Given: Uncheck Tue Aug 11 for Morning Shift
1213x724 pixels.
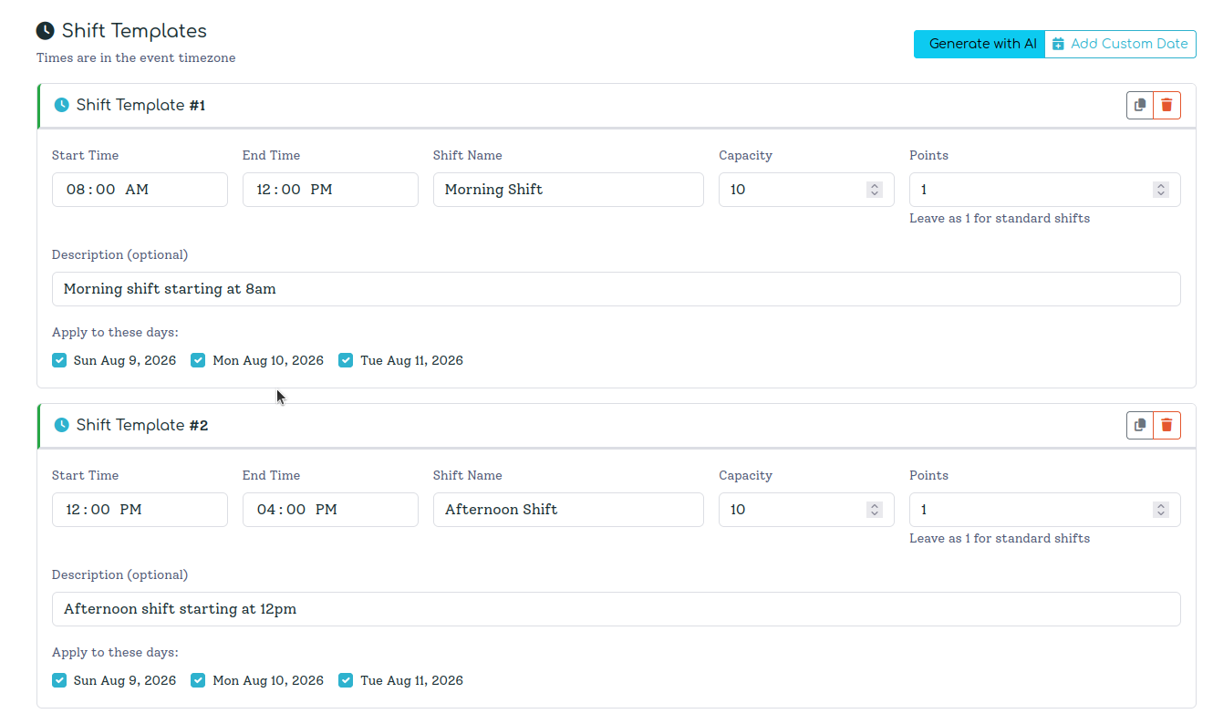Looking at the screenshot, I should click(x=346, y=360).
